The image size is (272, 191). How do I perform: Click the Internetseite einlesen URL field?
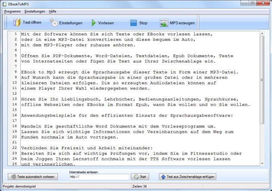99,177
